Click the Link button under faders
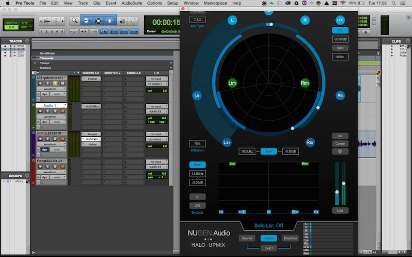The height and width of the screenshot is (257, 412). [340, 211]
